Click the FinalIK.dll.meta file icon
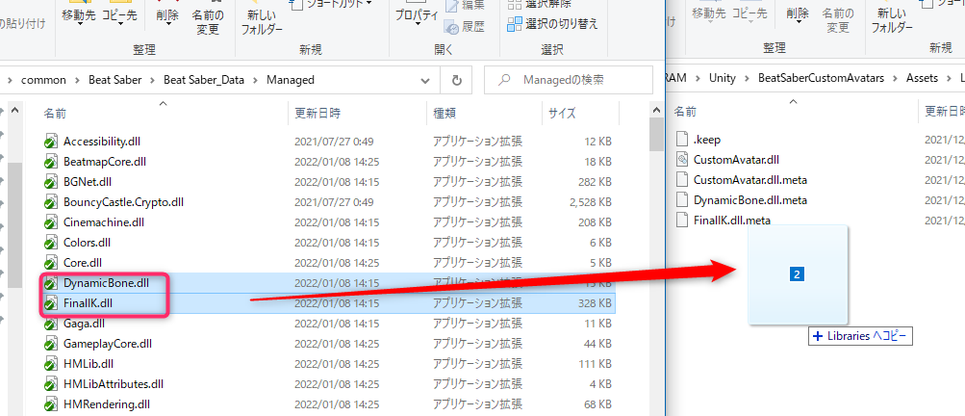 (x=681, y=220)
